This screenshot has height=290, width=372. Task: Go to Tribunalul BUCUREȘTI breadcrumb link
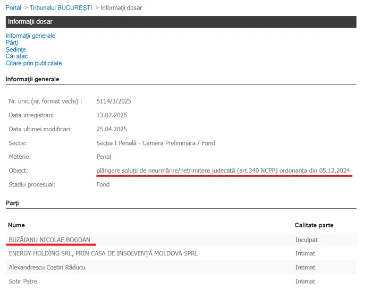point(61,8)
